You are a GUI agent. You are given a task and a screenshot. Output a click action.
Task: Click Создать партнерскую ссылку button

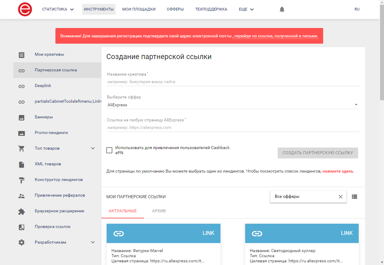click(318, 153)
